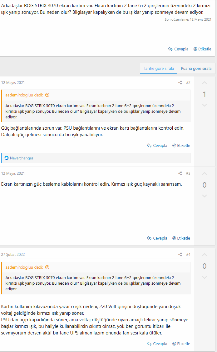Click Cevapla under post #4
Image resolution: width=217 pixels, height=352 pixels.
click(x=157, y=344)
